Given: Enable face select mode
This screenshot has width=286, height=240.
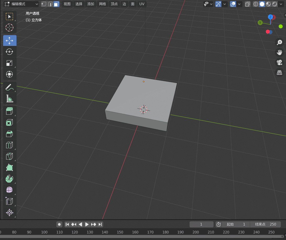Looking at the screenshot, I should [x=56, y=4].
